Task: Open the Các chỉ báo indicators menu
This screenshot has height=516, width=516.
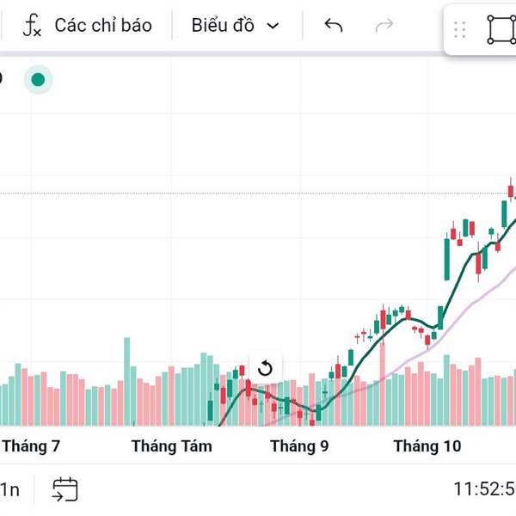Action: [x=87, y=26]
